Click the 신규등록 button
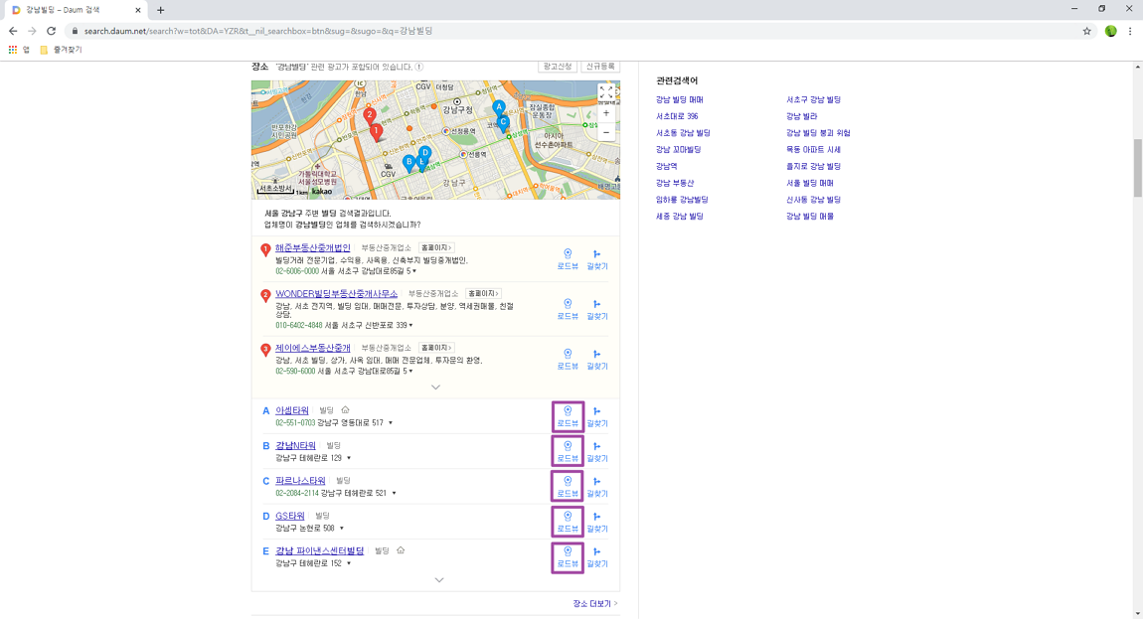Image resolution: width=1143 pixels, height=619 pixels. click(600, 67)
